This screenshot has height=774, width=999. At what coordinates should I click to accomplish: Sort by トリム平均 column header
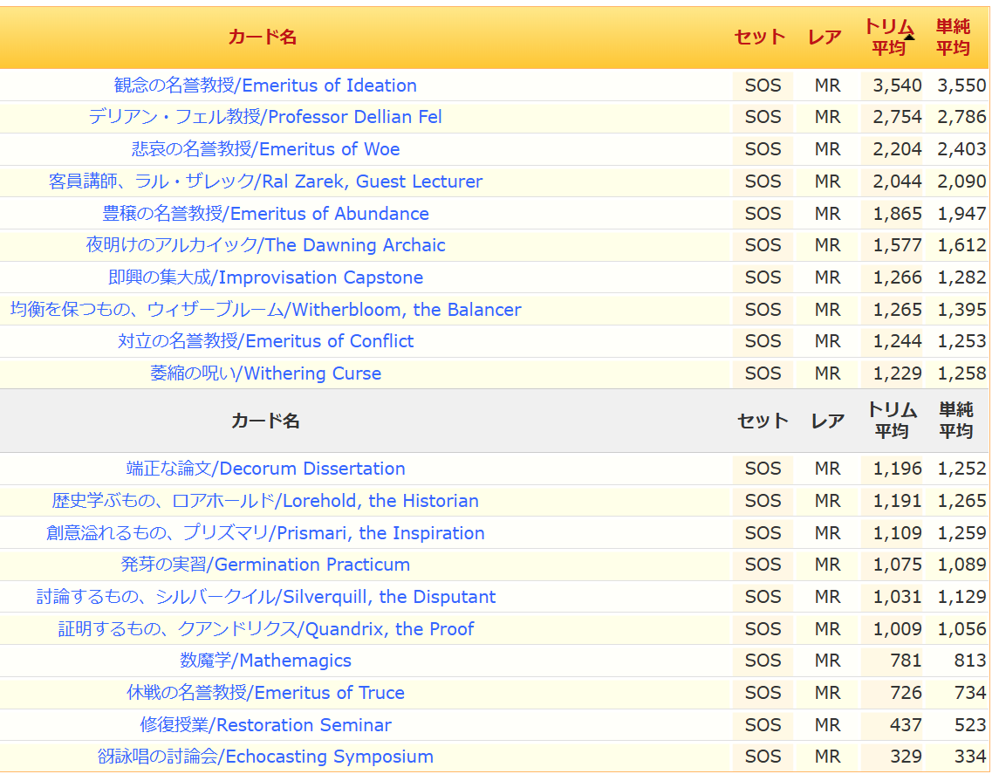888,38
